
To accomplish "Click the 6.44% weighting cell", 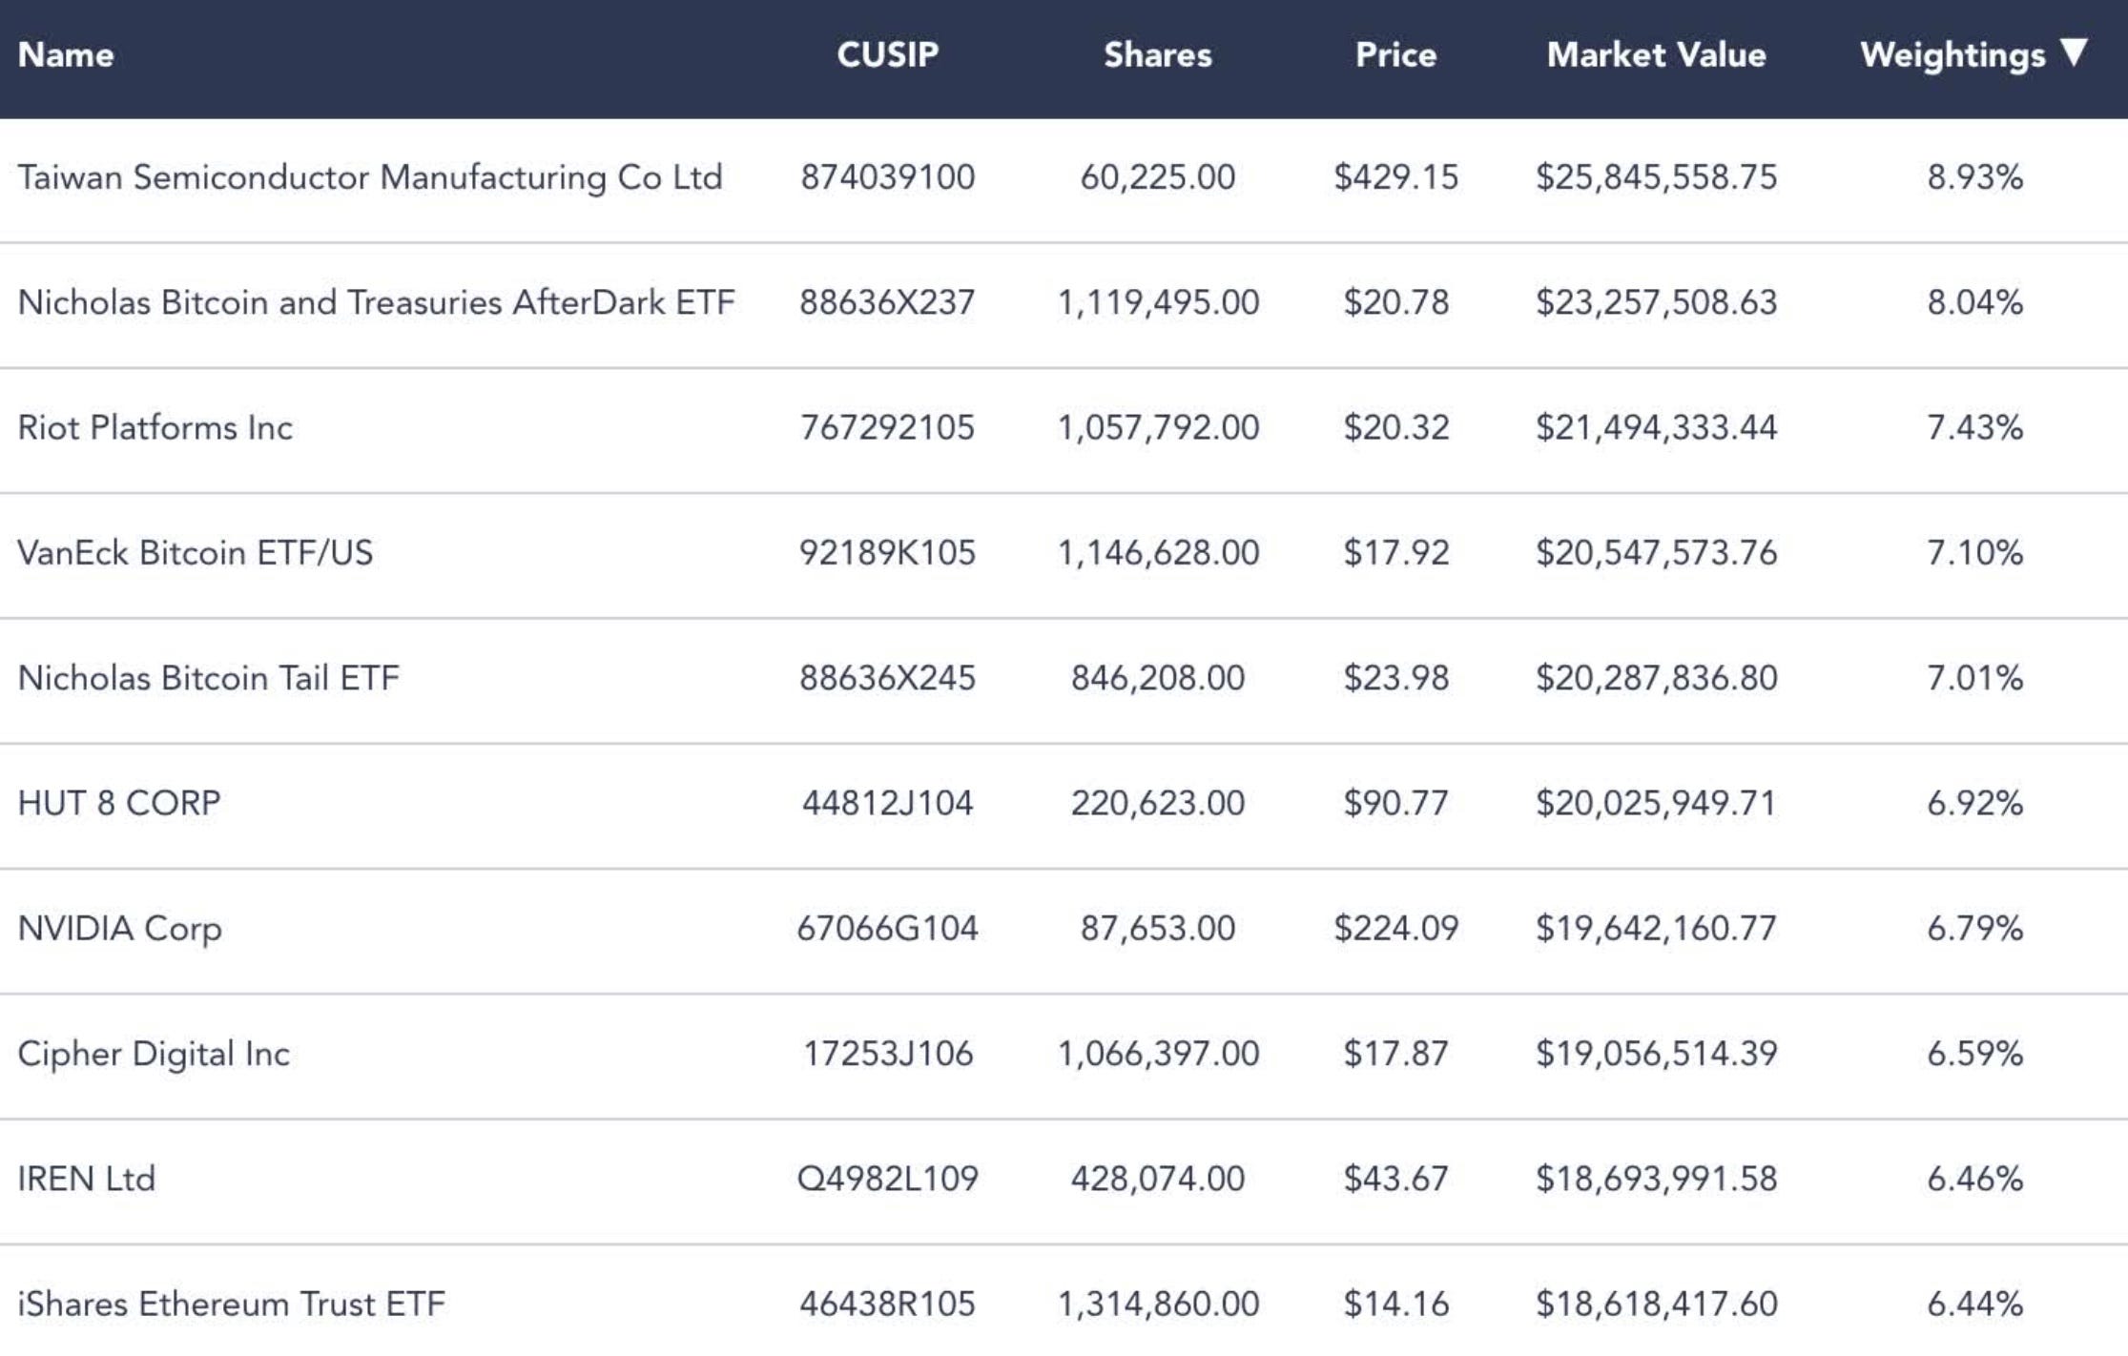I will (1974, 1304).
